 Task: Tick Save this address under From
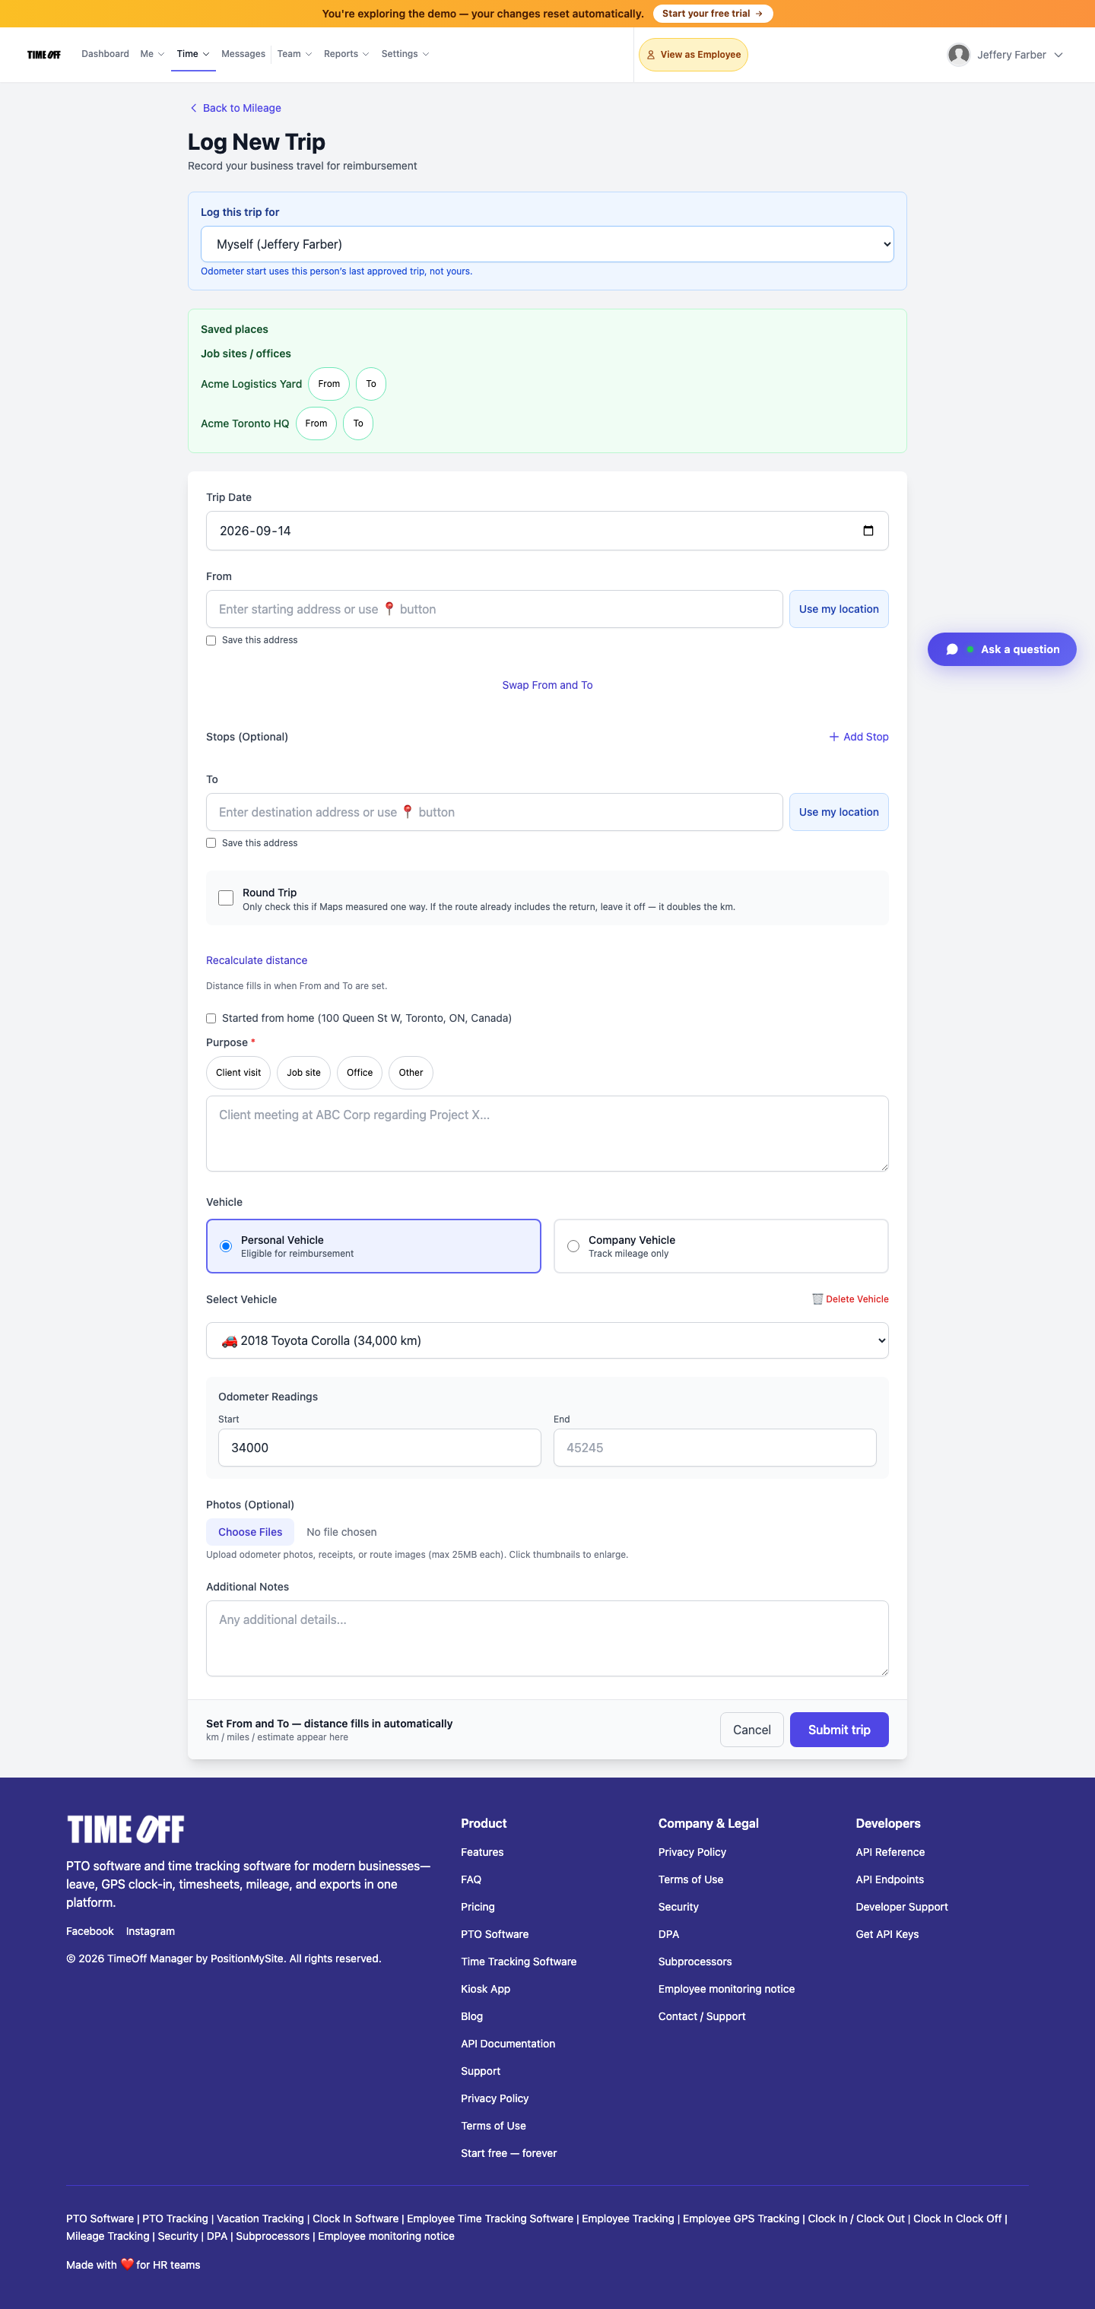pos(211,640)
